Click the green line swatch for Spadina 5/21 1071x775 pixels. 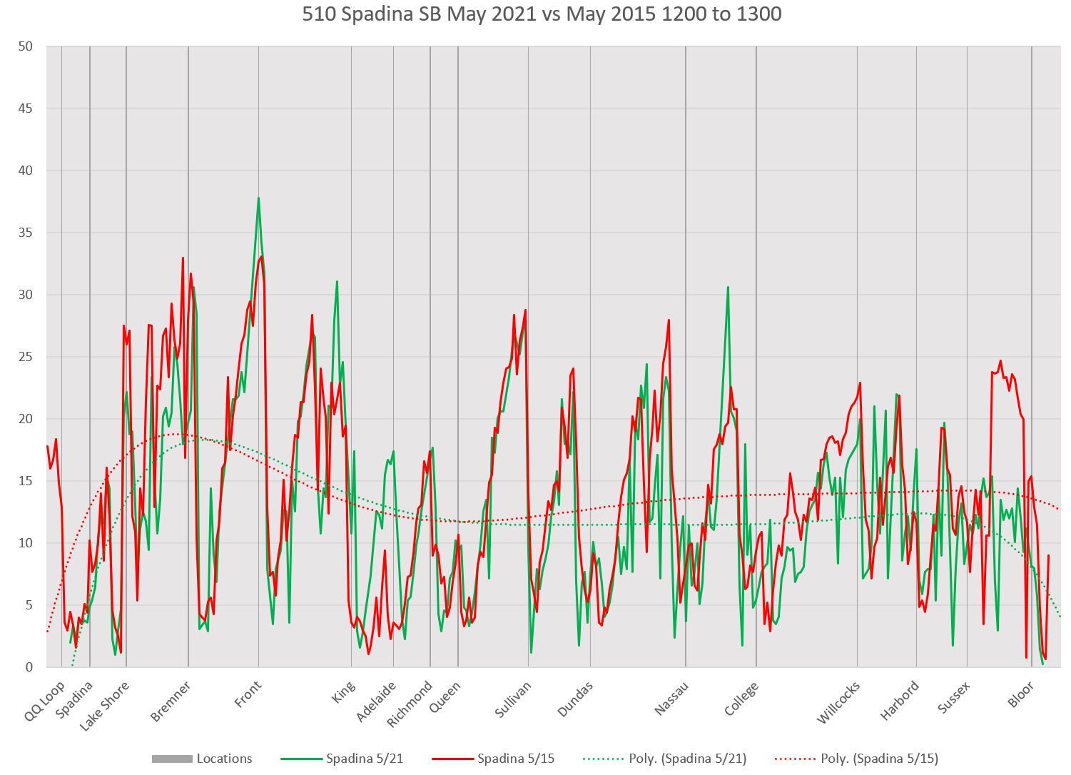[x=302, y=759]
